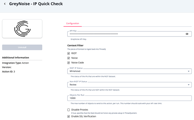The width and height of the screenshot is (194, 120).
Task: Click the Integration Type: Action text
Action: coord(16,63)
